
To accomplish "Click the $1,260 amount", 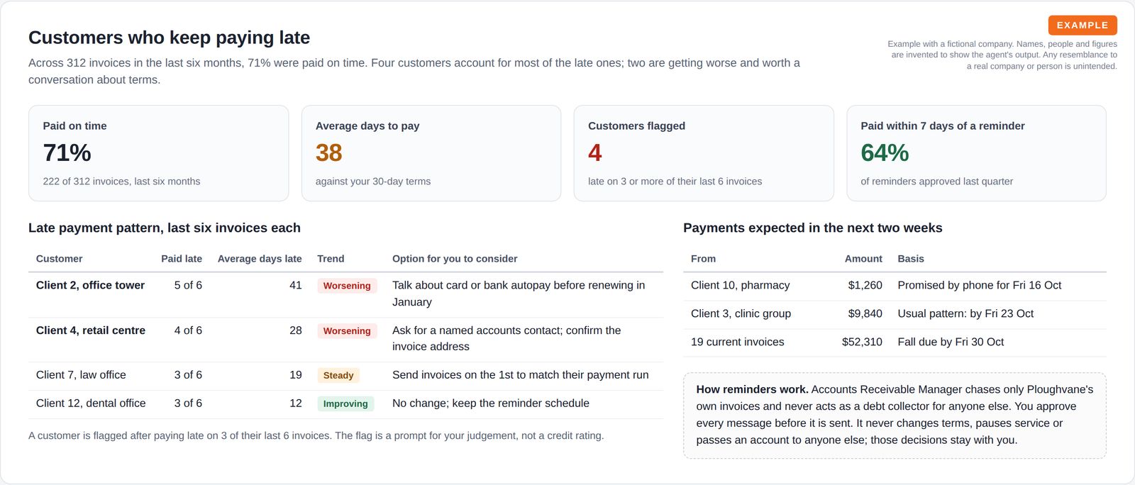I will [865, 285].
